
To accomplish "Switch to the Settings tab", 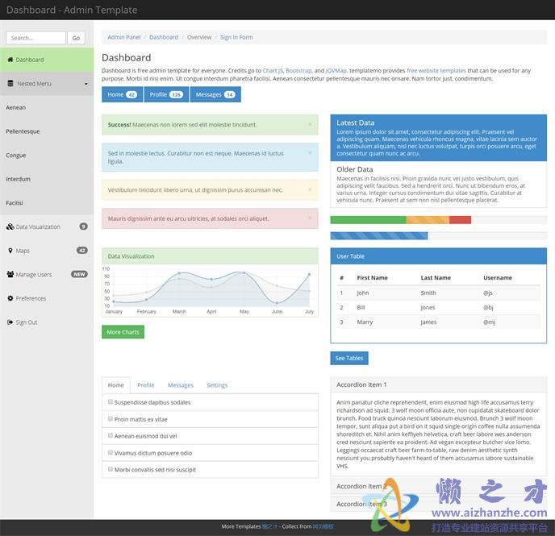I will [217, 385].
